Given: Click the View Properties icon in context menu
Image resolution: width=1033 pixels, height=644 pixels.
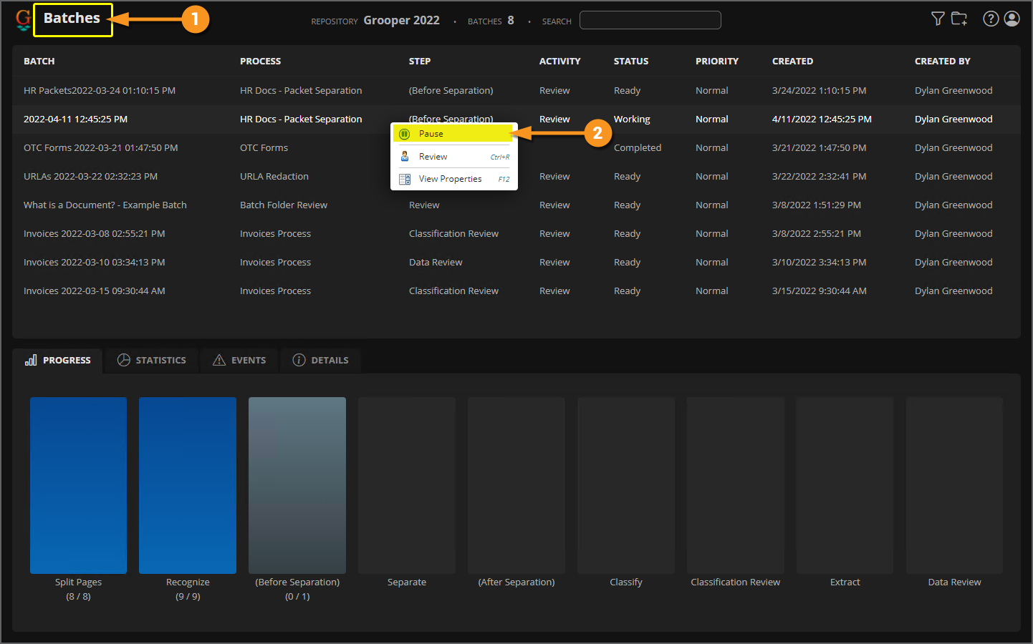Looking at the screenshot, I should click(x=404, y=179).
